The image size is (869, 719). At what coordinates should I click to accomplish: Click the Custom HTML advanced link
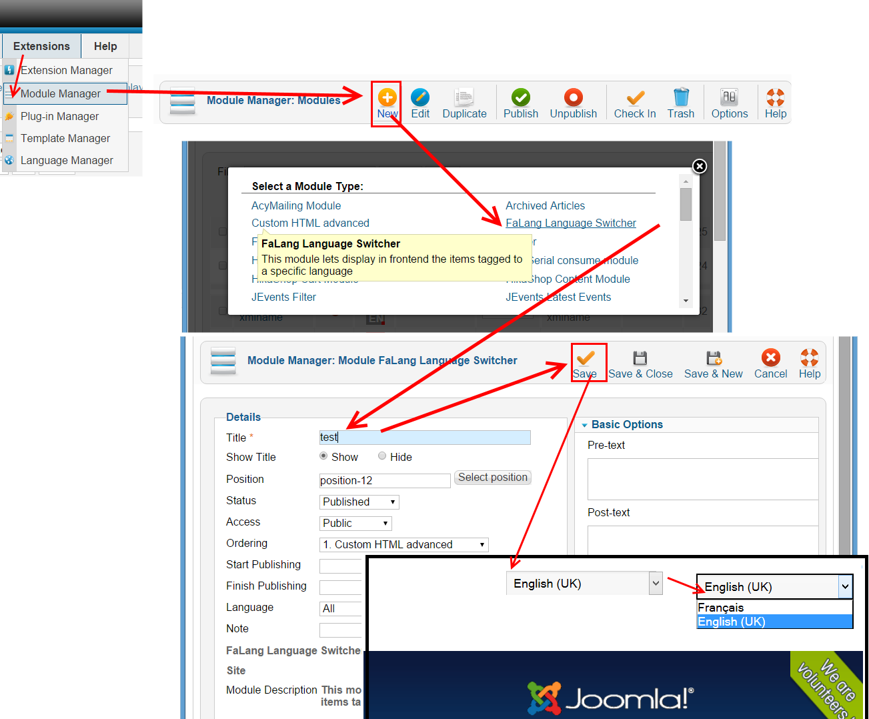coord(310,223)
